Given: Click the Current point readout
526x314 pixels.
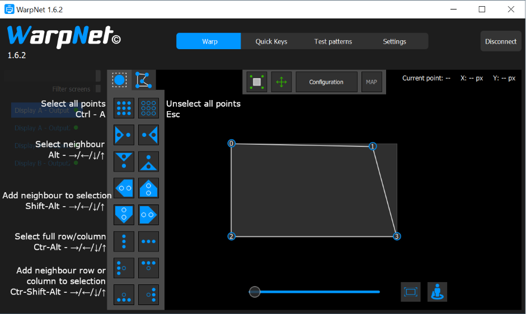Looking at the screenshot, I should [x=426, y=78].
